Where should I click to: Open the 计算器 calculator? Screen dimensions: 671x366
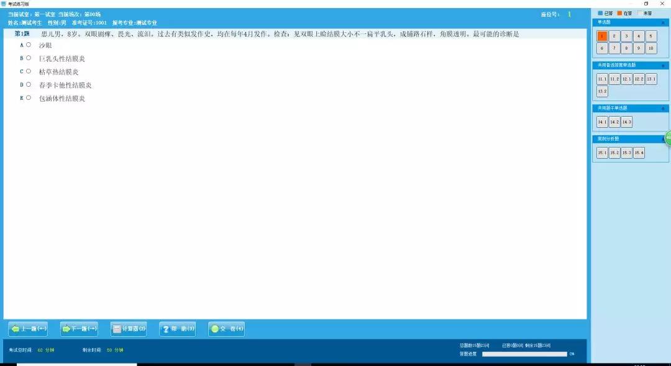tap(129, 329)
